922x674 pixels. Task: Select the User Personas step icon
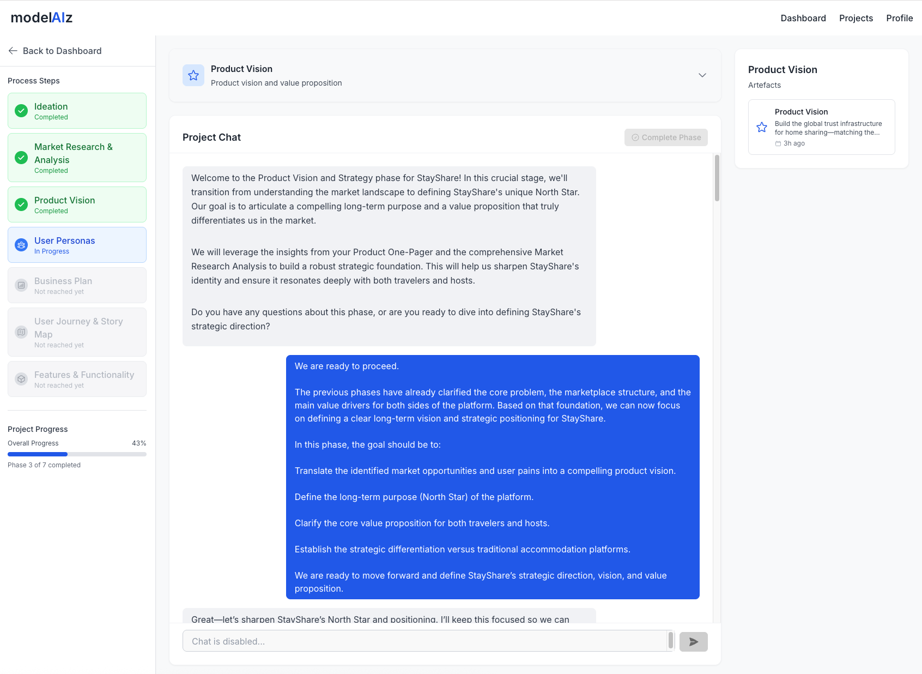coord(21,245)
